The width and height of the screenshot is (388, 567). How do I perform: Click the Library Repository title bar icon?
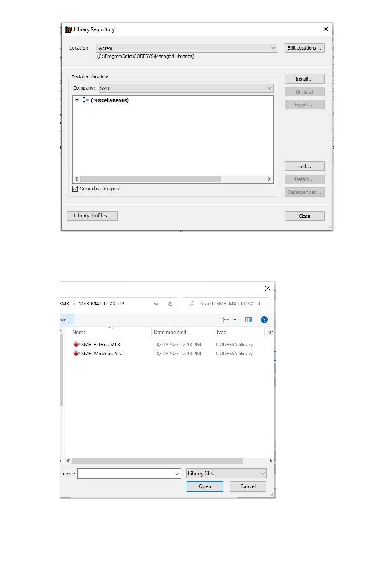click(68, 29)
